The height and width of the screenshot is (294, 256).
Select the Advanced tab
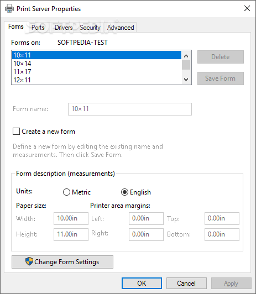[121, 28]
